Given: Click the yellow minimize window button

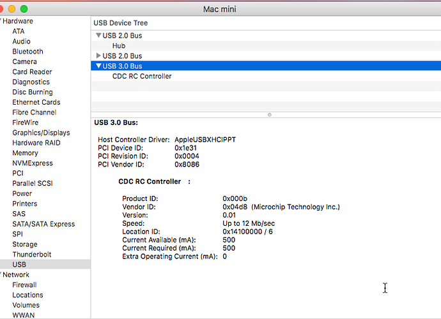Looking at the screenshot, I should [x=12, y=9].
